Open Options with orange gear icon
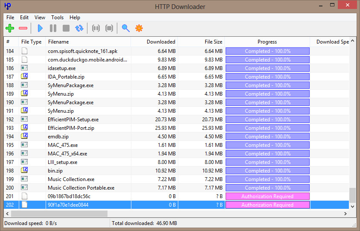 pyautogui.click(x=139, y=28)
